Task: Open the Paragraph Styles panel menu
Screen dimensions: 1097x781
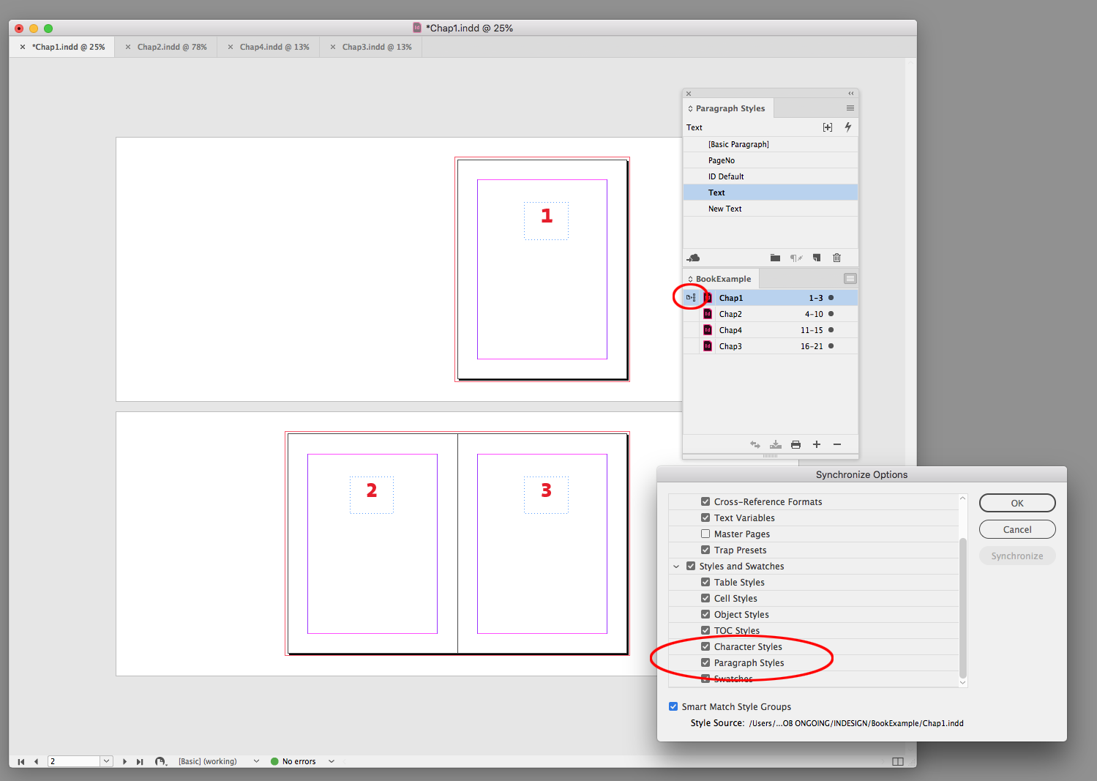Action: 850,108
